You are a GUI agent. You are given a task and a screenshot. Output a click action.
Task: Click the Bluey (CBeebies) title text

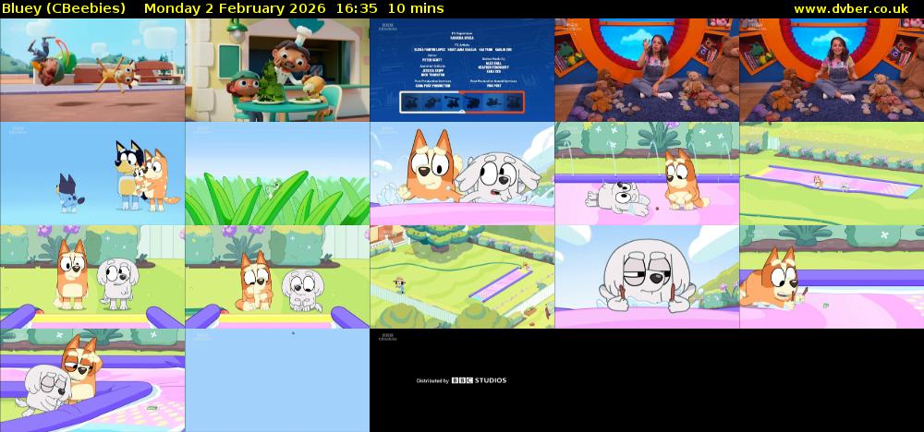pyautogui.click(x=65, y=8)
